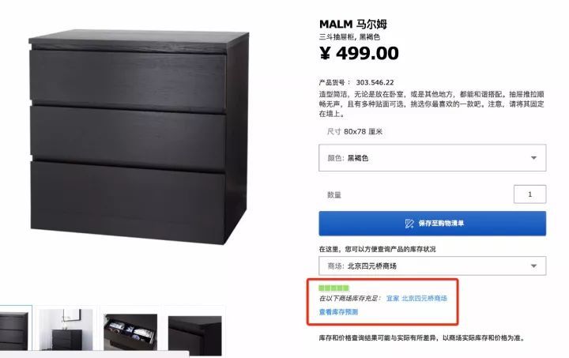Click product number 303.546.22
This screenshot has width=569, height=358.
(375, 83)
